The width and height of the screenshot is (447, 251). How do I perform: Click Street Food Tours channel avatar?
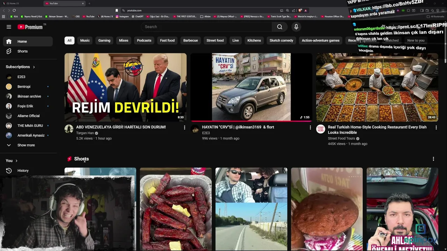pyautogui.click(x=321, y=129)
